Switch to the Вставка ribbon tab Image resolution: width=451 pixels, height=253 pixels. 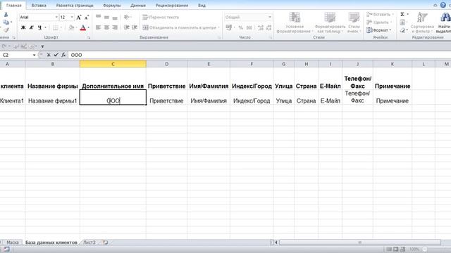(39, 6)
